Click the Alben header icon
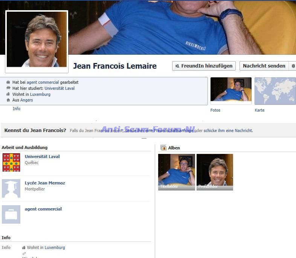This screenshot has height=258, width=296. pyautogui.click(x=163, y=148)
